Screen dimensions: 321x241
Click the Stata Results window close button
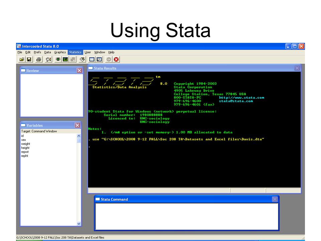click(x=297, y=68)
